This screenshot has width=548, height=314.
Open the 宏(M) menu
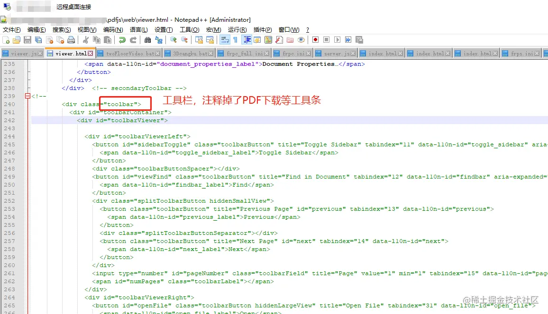click(213, 30)
